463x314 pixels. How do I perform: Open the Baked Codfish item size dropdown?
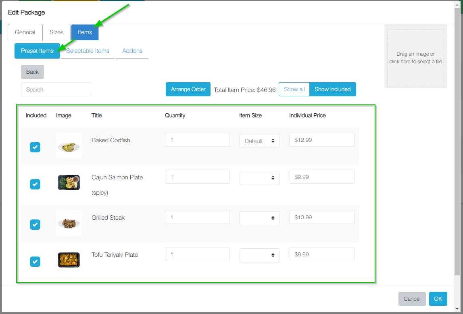pyautogui.click(x=259, y=141)
